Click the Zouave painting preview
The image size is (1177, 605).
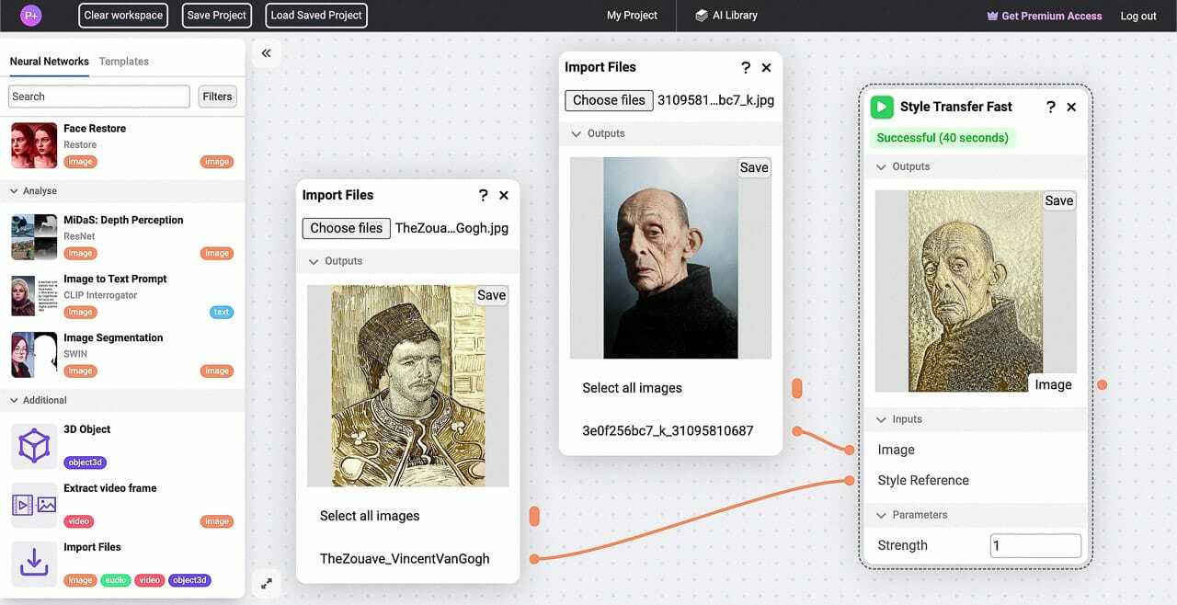[407, 386]
